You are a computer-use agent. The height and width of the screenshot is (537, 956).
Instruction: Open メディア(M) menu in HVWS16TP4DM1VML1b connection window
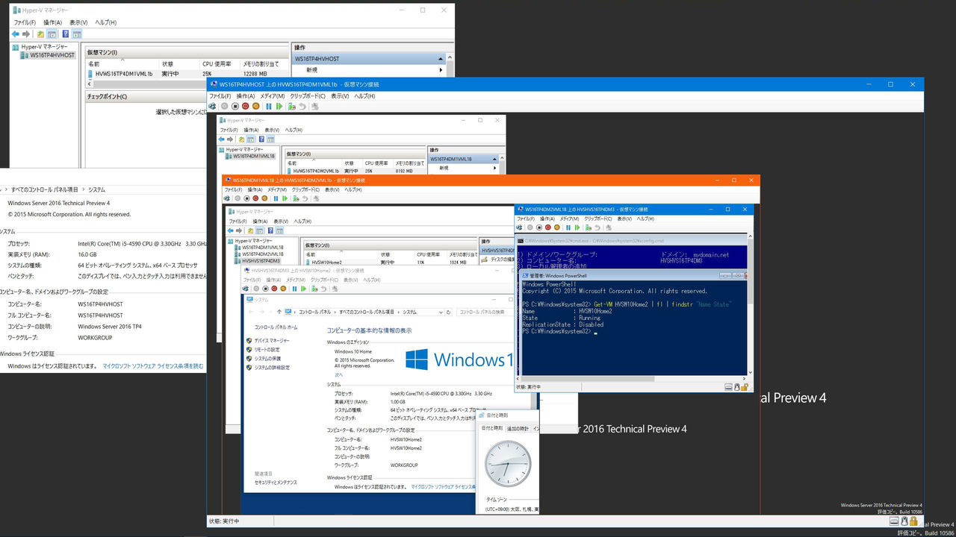(272, 96)
